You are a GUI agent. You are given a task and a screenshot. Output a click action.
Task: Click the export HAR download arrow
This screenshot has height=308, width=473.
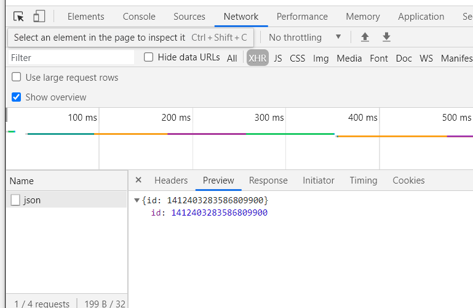[386, 38]
